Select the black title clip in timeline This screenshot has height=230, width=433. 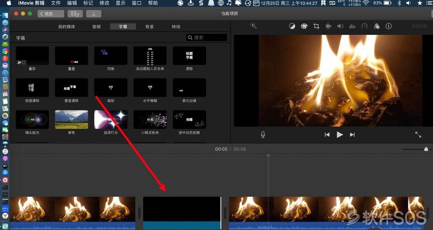click(182, 213)
